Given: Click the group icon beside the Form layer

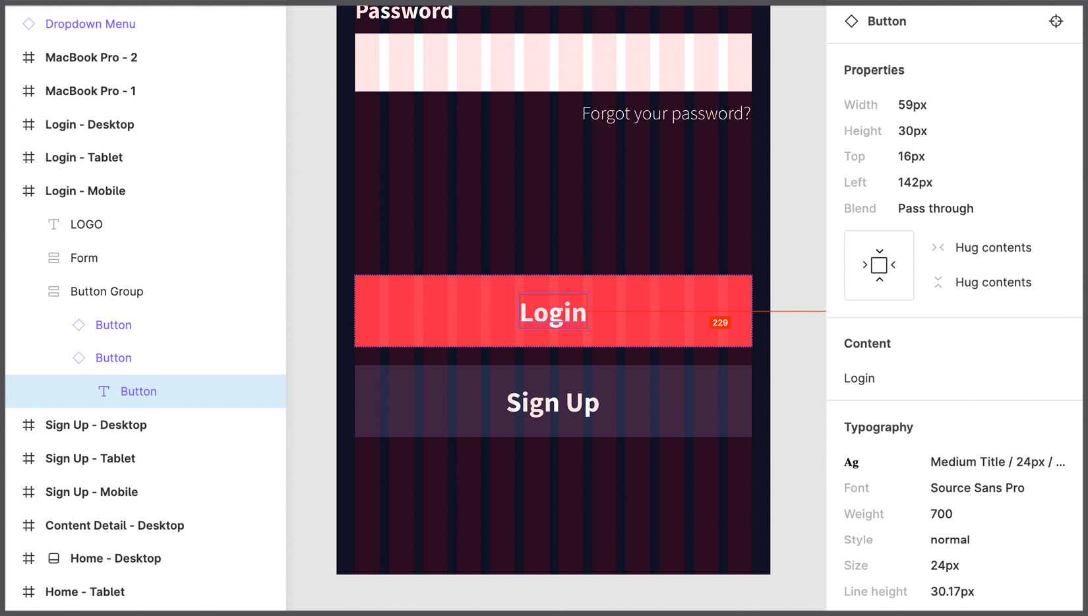Looking at the screenshot, I should (53, 258).
